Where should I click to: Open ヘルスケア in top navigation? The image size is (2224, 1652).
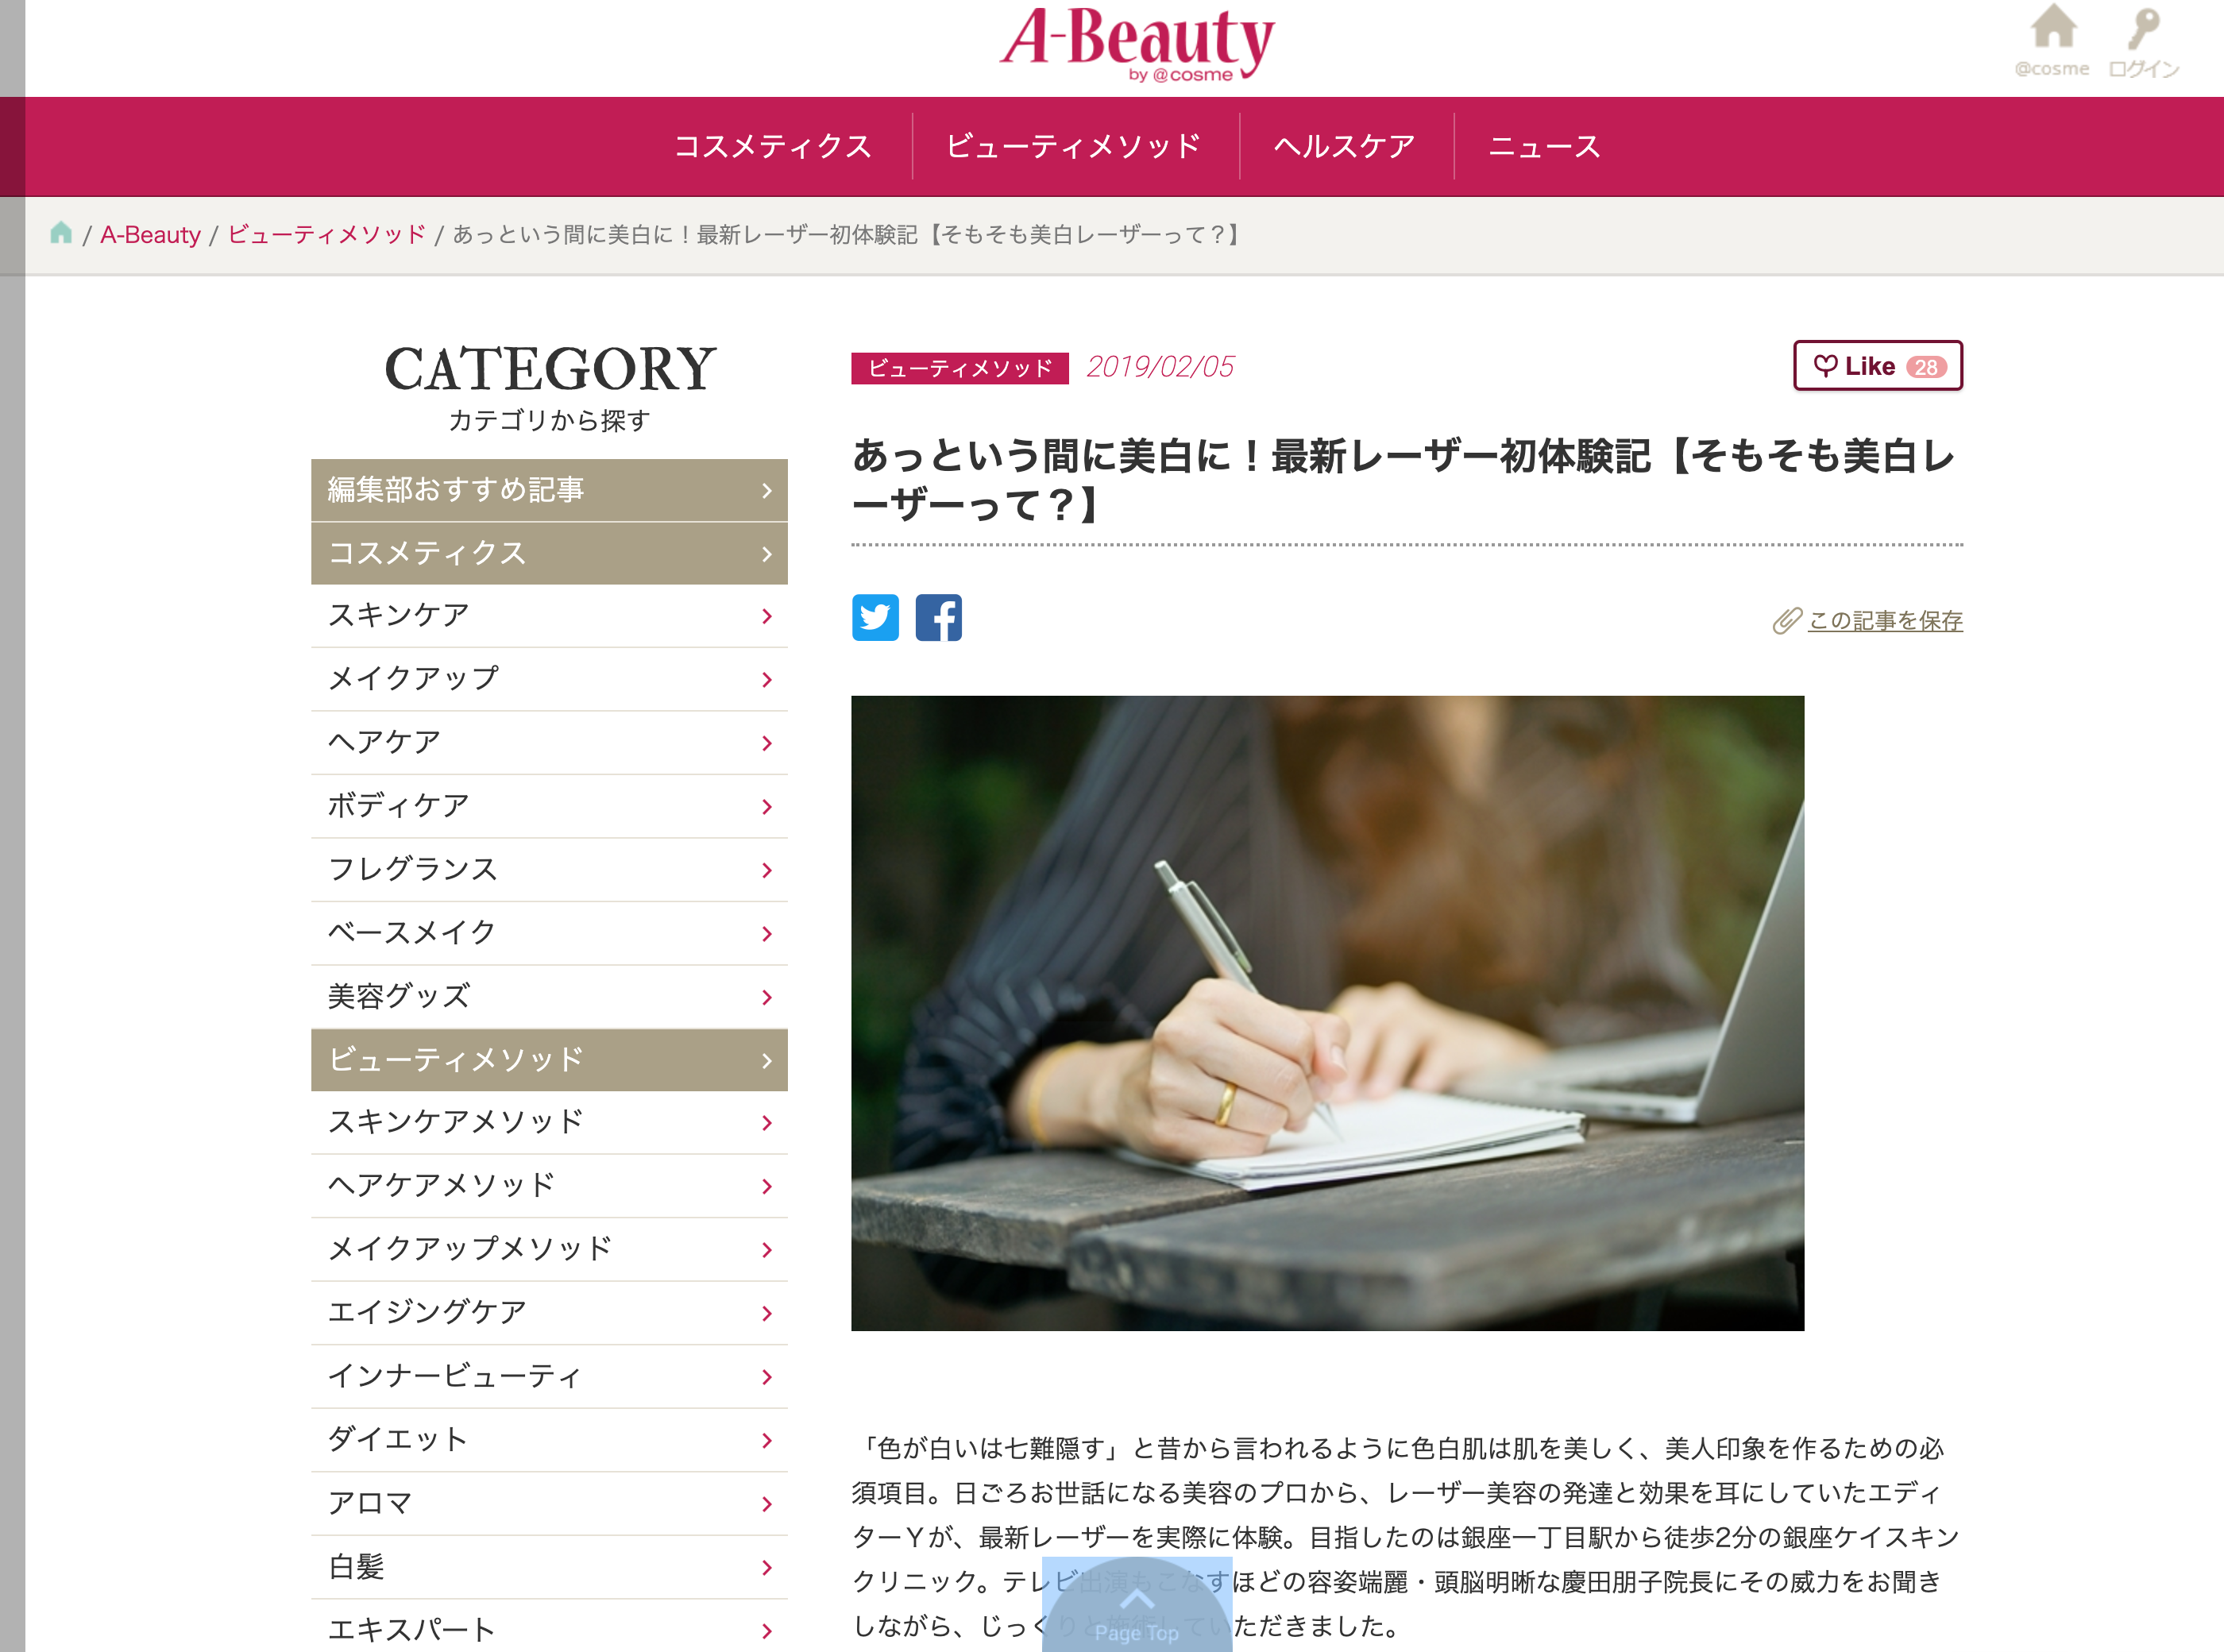[1345, 146]
